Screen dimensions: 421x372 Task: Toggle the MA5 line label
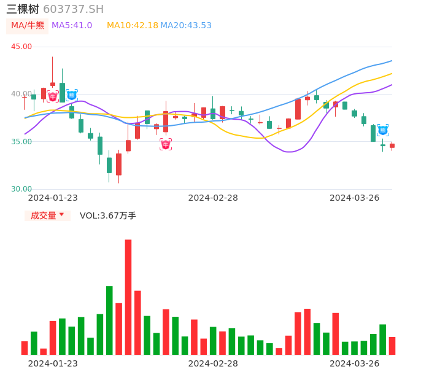[x=72, y=26]
